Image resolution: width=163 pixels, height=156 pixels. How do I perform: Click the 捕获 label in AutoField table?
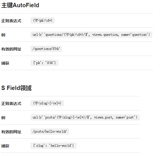point(5,63)
